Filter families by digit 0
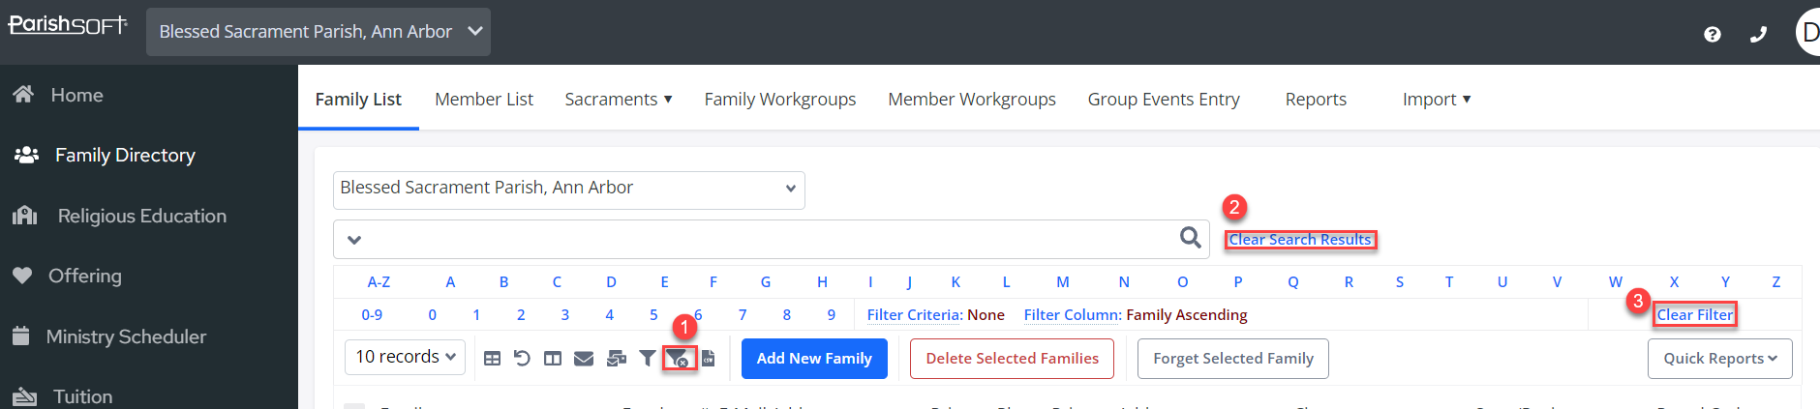Viewport: 1820px width, 409px height. tap(432, 315)
